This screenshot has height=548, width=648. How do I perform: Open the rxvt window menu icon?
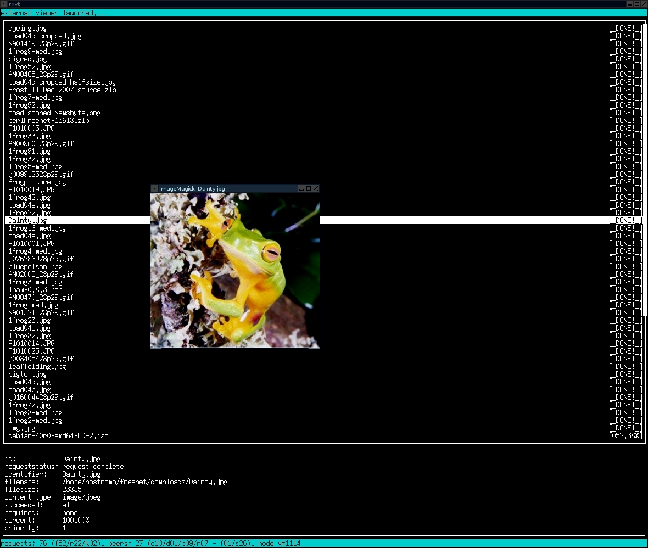[x=4, y=4]
